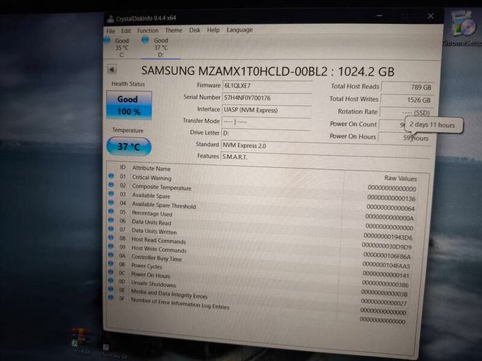Open the Edit menu
The height and width of the screenshot is (361, 482).
[126, 31]
